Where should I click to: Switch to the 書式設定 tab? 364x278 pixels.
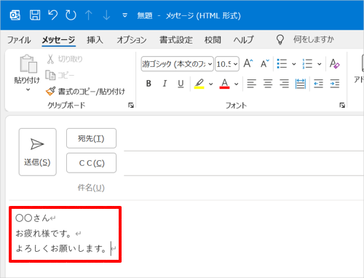pyautogui.click(x=176, y=40)
